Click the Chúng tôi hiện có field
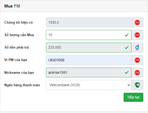Screen dimensions: 148x113 point(89,22)
